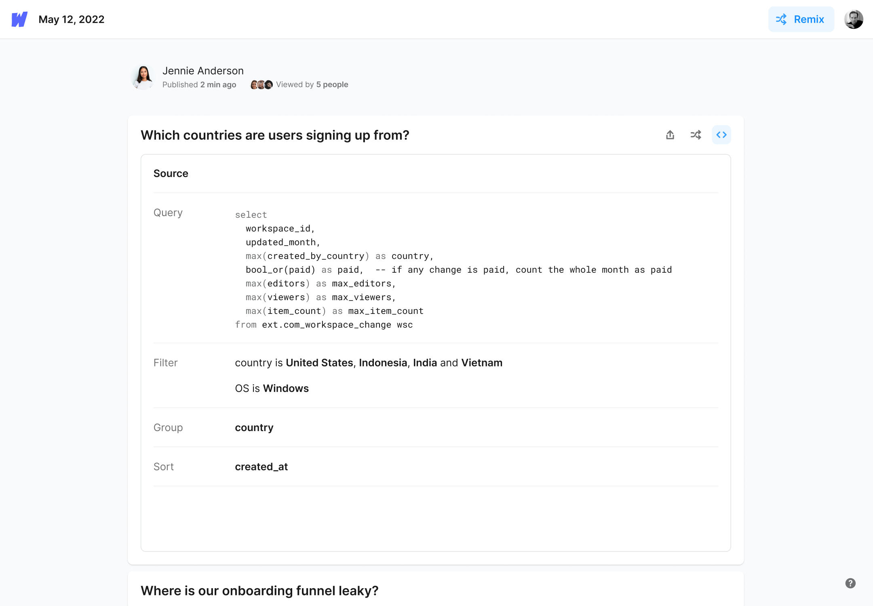Toggle the source code view icon

point(721,135)
